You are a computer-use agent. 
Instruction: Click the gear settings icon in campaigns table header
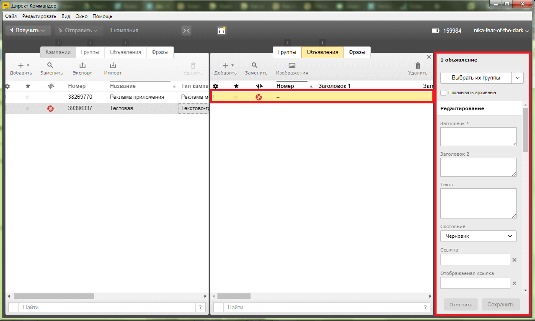coord(8,86)
